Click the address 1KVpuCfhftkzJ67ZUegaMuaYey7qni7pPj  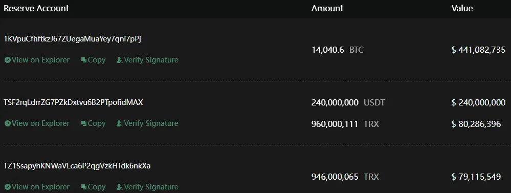(72, 39)
